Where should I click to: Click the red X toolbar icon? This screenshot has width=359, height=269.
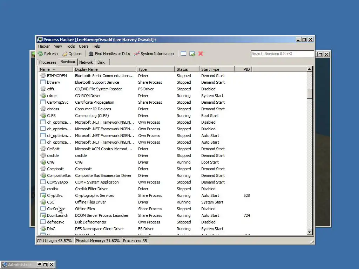click(x=201, y=54)
